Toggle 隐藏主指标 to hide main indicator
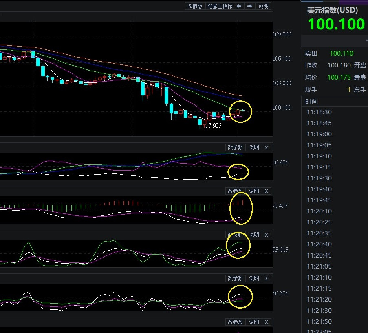Screen dimensions: 368x333 [220, 6]
